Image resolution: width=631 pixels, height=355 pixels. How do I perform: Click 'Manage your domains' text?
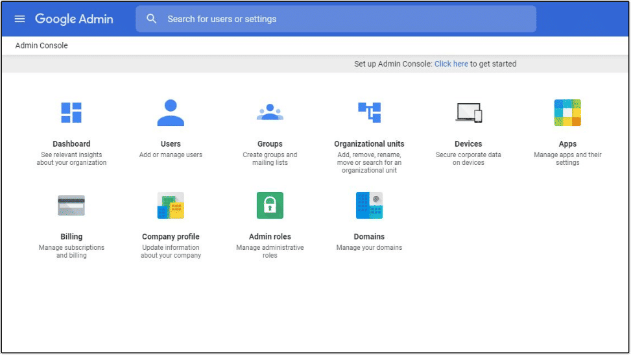tap(369, 247)
